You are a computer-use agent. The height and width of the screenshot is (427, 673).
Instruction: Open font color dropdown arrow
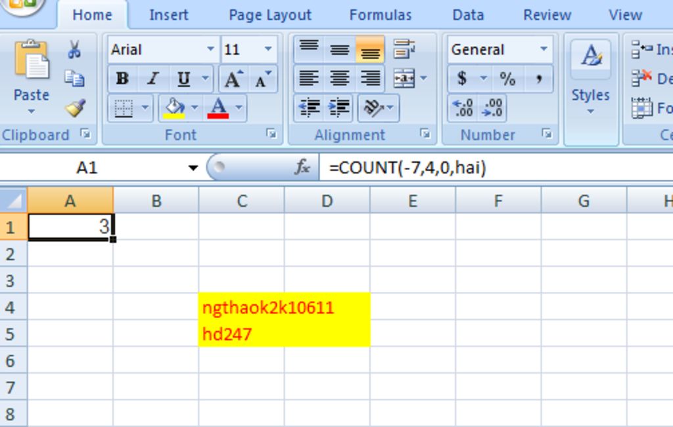coord(239,108)
